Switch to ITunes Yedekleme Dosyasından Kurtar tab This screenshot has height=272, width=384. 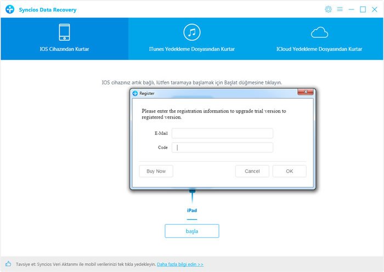pos(192,39)
